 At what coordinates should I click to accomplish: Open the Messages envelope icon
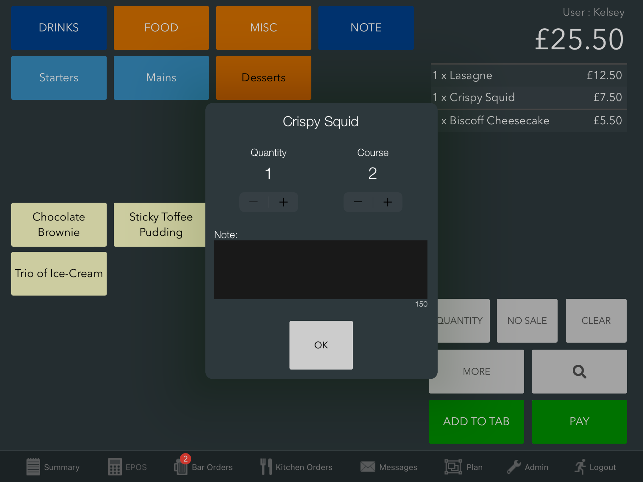click(x=368, y=467)
